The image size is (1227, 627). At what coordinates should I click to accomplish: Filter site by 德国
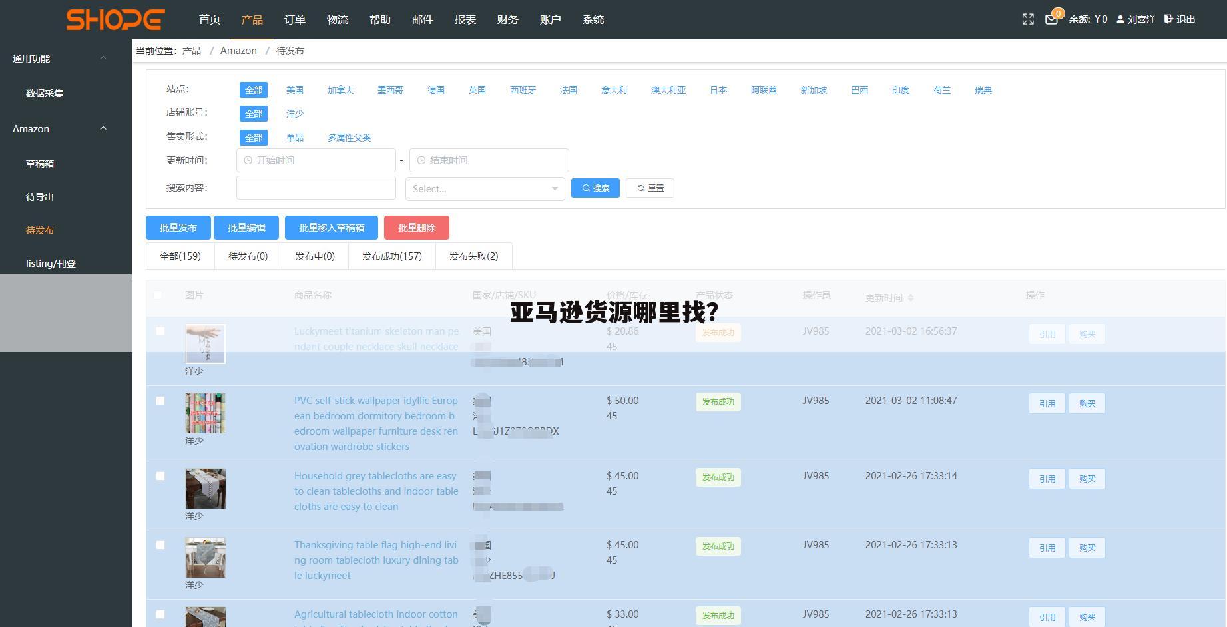click(436, 90)
